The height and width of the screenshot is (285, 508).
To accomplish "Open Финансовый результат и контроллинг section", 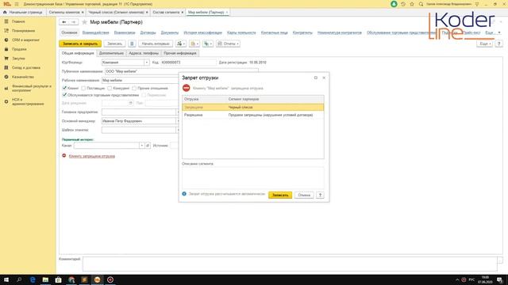I will (x=32, y=88).
